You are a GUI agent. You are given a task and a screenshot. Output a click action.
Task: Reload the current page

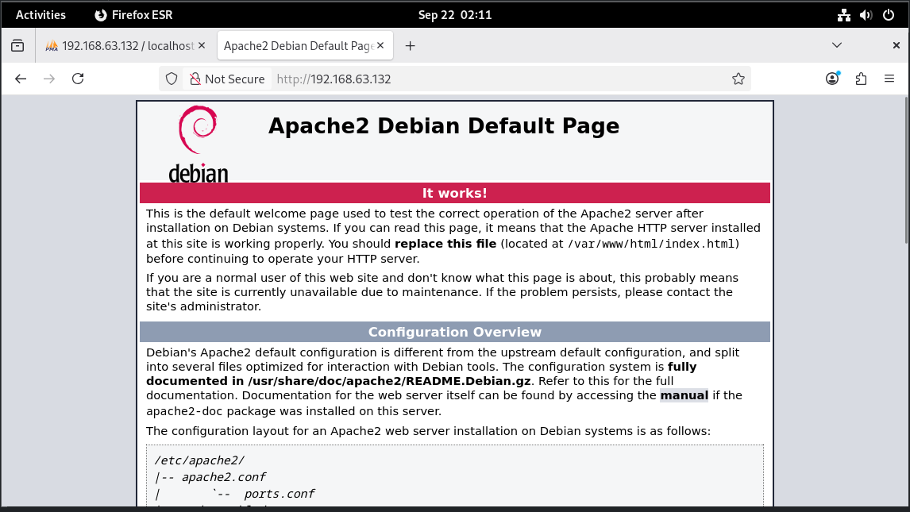78,79
